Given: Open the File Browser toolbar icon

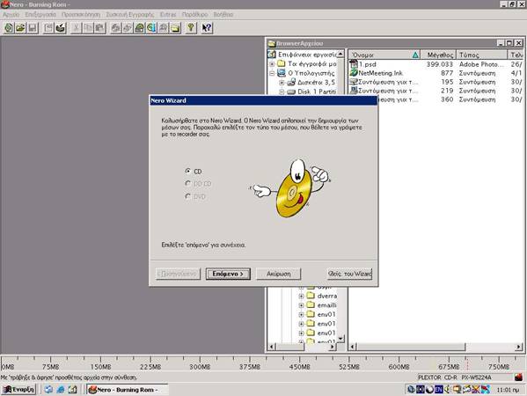Looking at the screenshot, I should [x=175, y=27].
